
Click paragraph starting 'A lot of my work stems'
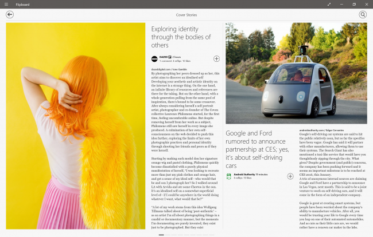(185, 217)
